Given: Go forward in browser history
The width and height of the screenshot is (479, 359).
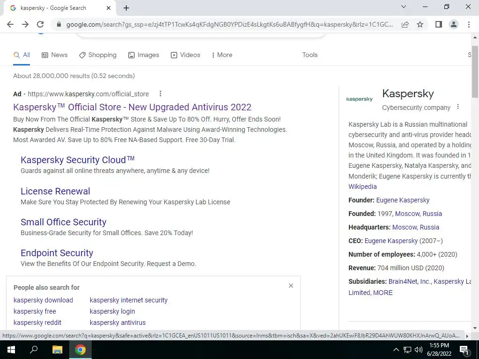Looking at the screenshot, I should 25,24.
